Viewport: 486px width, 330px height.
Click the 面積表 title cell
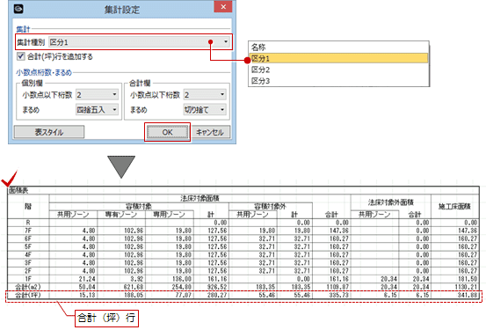18,191
